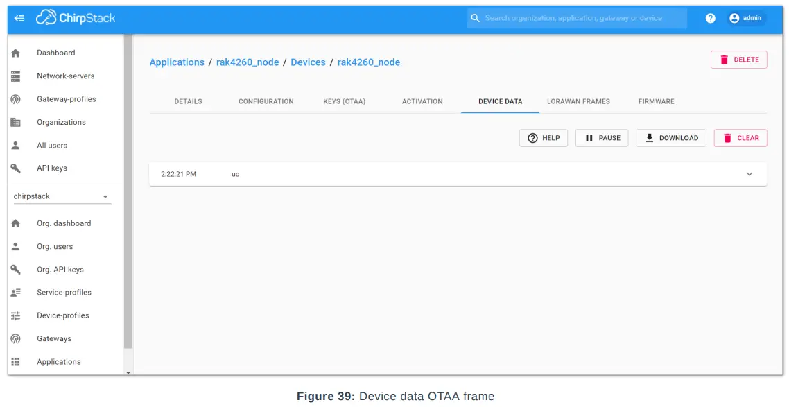Open the KEYS (OTAA) tab

click(x=343, y=101)
